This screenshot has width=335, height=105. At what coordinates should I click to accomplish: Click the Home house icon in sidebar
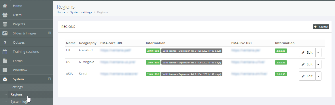click(5, 6)
